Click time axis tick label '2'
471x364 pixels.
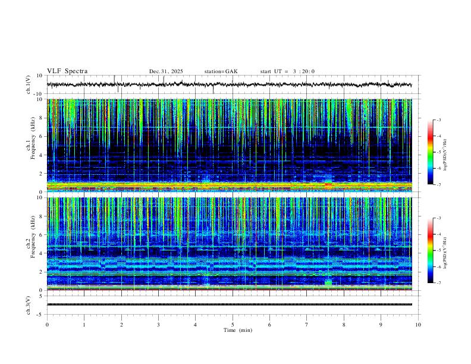coord(121,325)
